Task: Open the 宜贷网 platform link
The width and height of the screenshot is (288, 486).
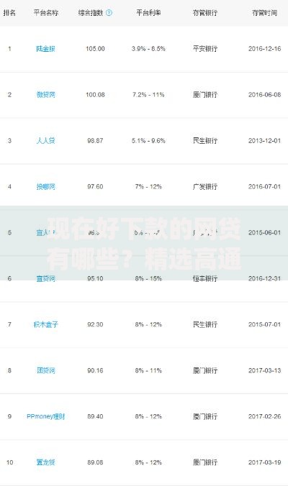Action: pos(45,278)
